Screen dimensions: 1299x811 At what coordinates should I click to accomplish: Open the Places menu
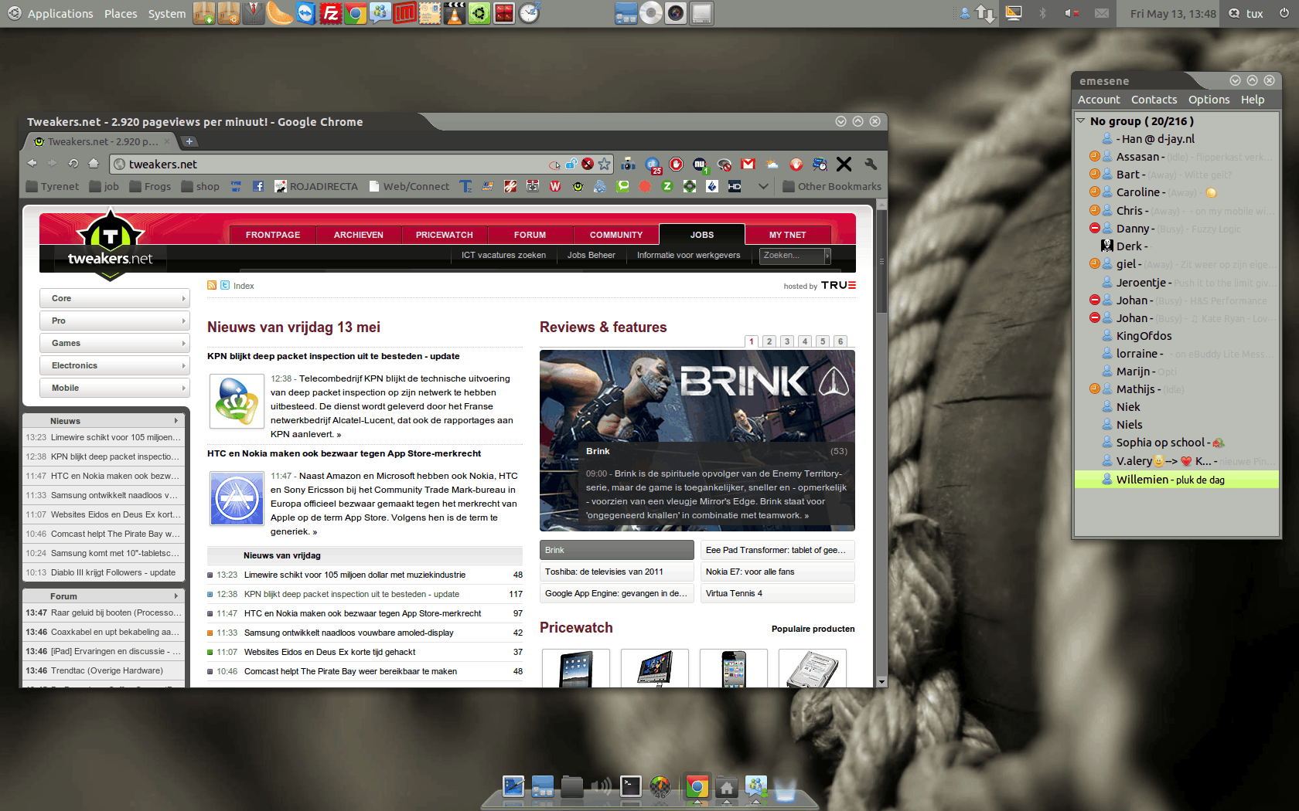121,13
